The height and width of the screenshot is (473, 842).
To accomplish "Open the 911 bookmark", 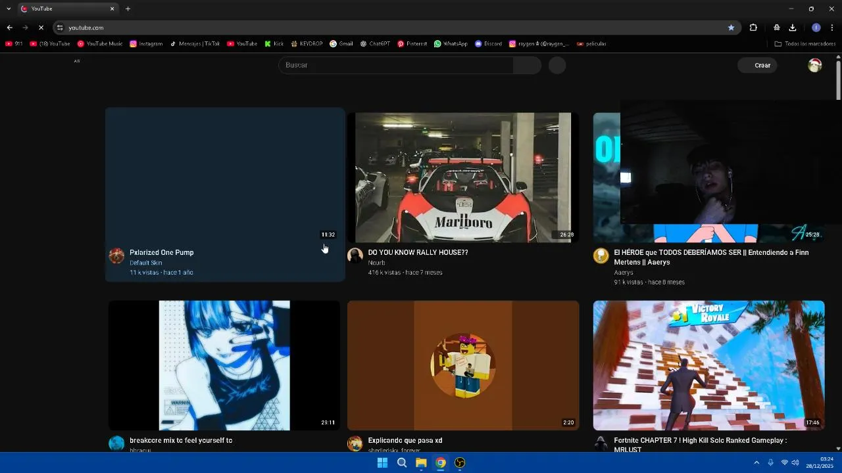I will [x=14, y=44].
